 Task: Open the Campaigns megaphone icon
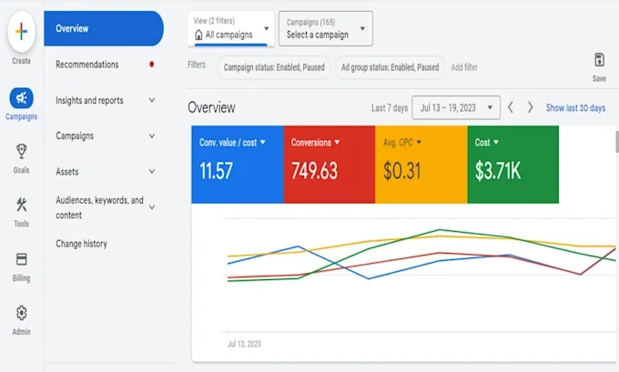click(x=21, y=98)
